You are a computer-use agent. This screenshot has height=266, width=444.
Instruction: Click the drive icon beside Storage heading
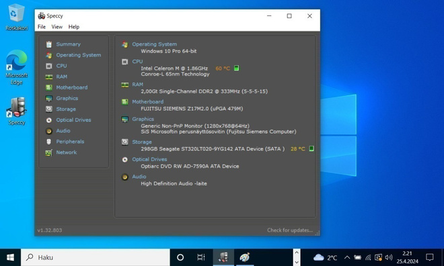pos(125,142)
